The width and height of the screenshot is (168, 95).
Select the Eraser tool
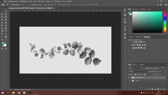[x=6, y=25]
